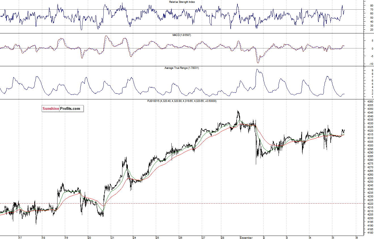Image resolution: width=374 pixels, height=239 pixels.
Task: Click the 26 date label on time axis
Action: (180, 238)
